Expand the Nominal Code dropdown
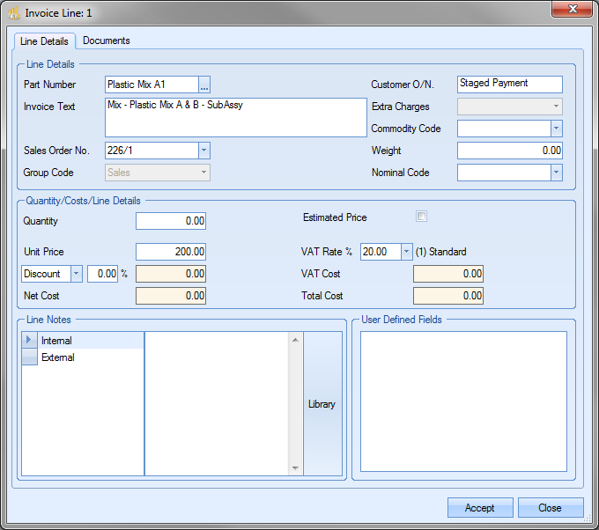Screen dimensions: 599x530 [555, 173]
